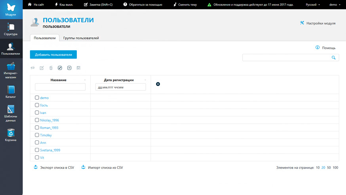Toggle cache via lightning icon
The image size is (346, 195).
[57, 4]
